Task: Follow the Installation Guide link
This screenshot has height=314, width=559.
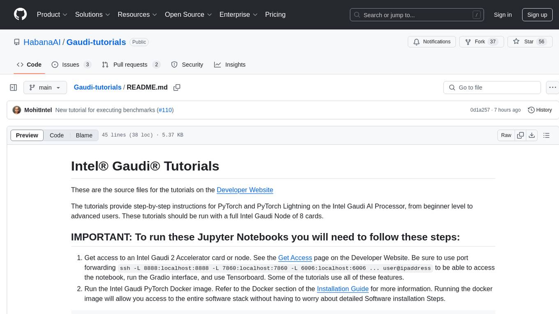Action: coord(343,289)
